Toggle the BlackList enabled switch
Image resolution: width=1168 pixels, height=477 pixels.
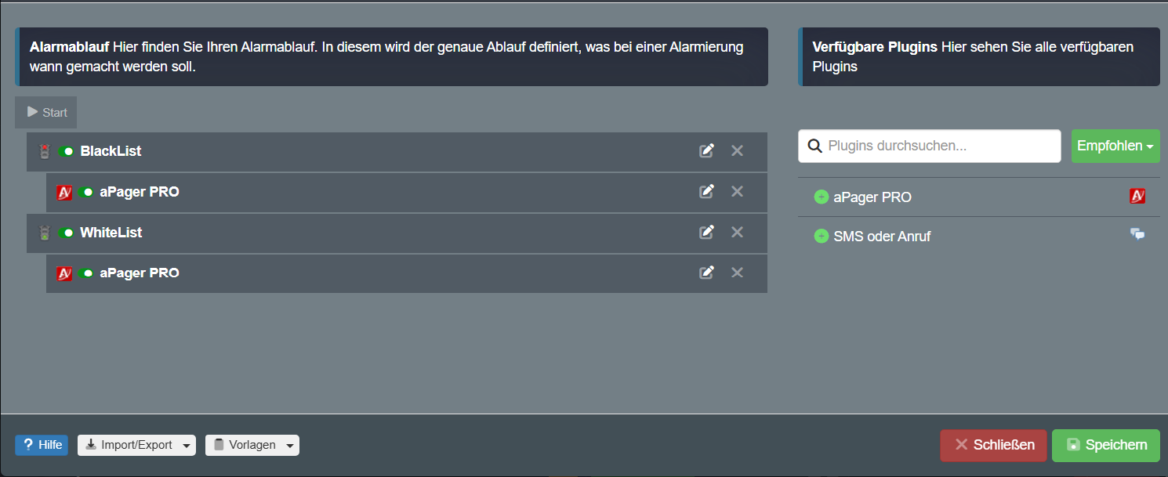point(66,151)
